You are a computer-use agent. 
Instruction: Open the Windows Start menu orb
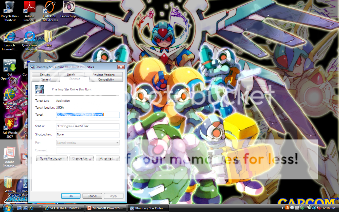point(7,208)
